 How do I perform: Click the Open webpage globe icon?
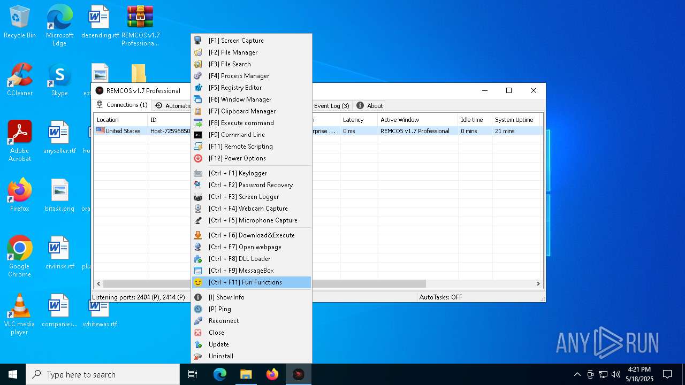click(198, 247)
